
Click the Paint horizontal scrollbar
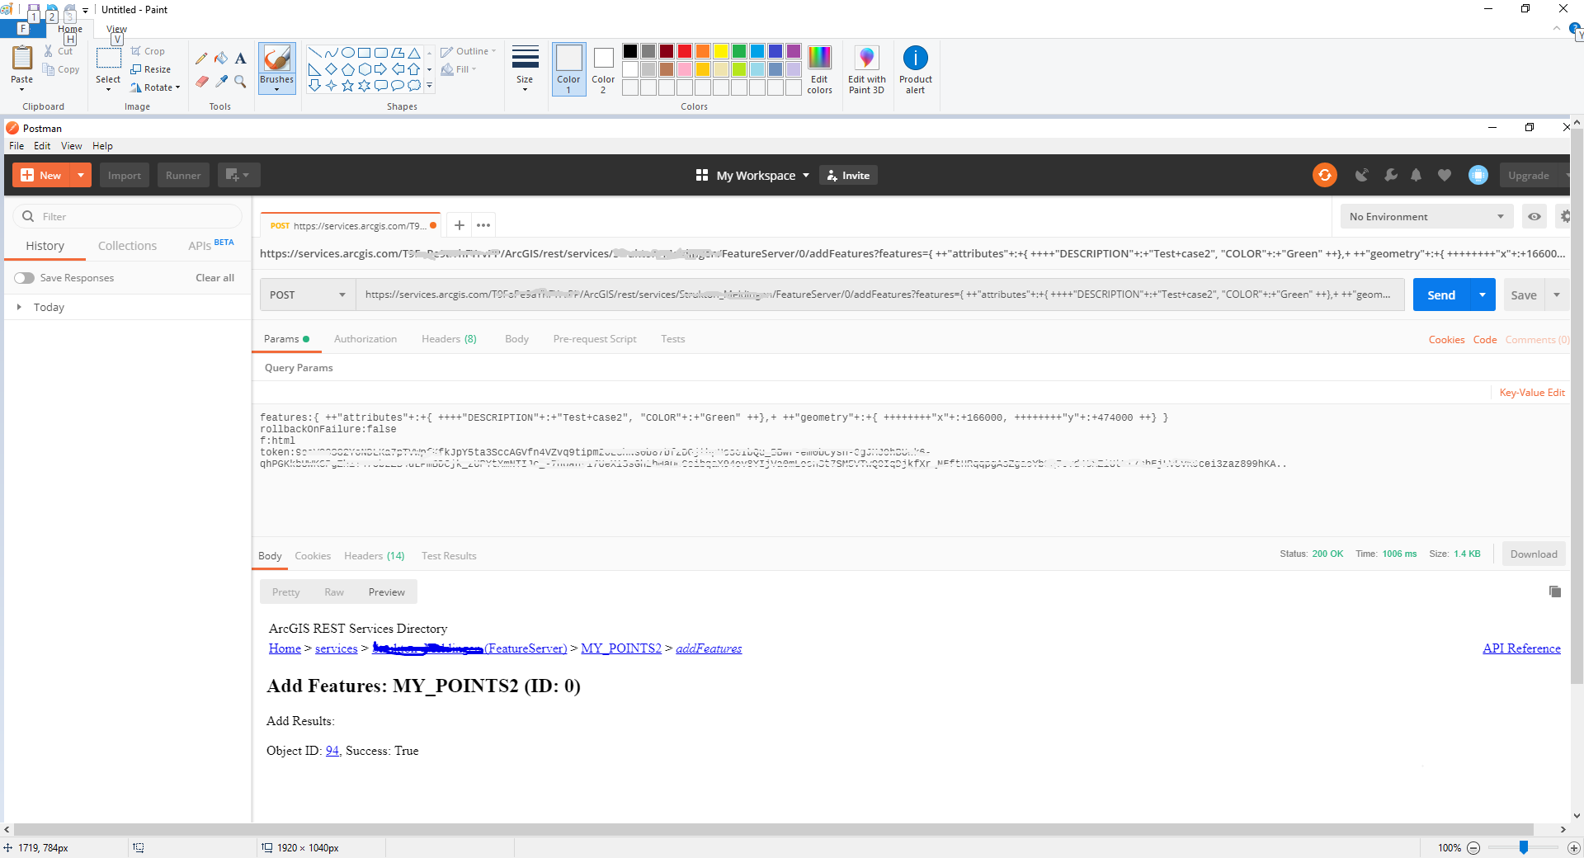tap(774, 829)
